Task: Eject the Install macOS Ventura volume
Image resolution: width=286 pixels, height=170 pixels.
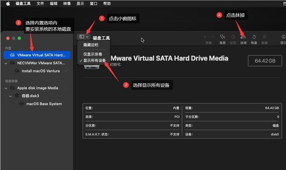Action: click(x=66, y=71)
